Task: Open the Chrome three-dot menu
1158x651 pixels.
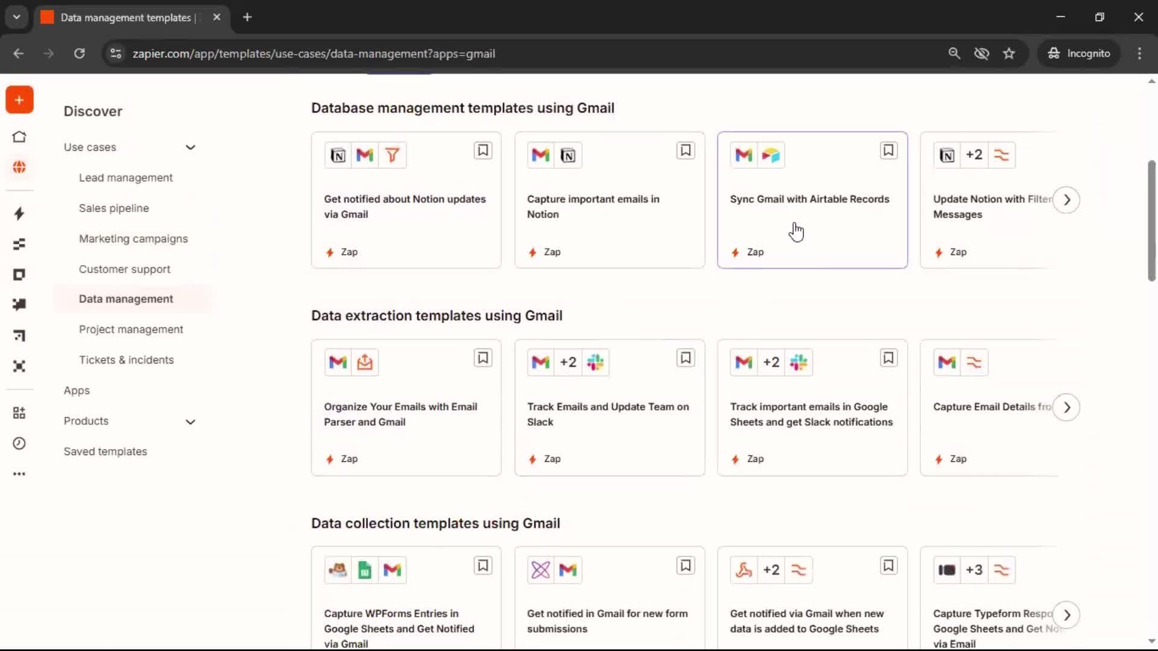Action: click(1139, 53)
